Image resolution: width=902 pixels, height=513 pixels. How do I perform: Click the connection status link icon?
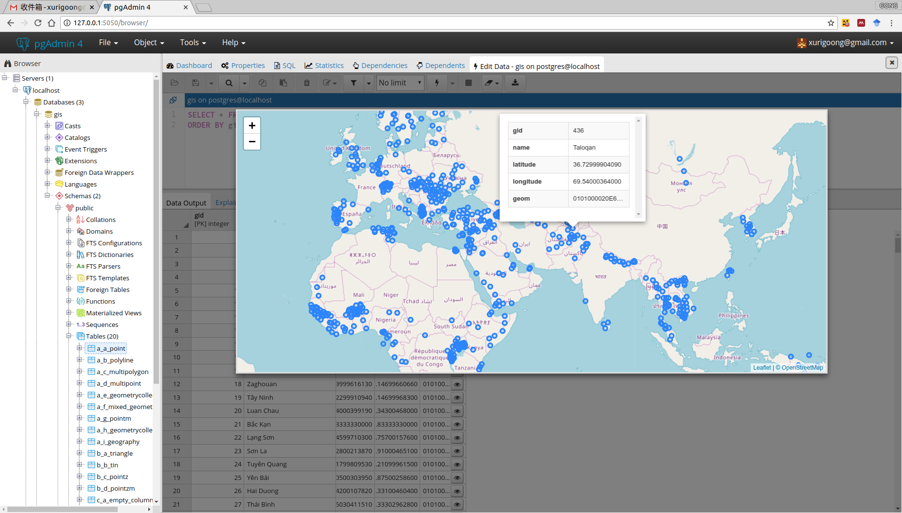pos(173,100)
